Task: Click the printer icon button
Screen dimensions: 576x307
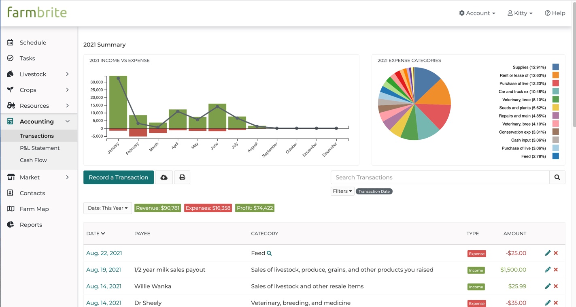Action: 182,177
